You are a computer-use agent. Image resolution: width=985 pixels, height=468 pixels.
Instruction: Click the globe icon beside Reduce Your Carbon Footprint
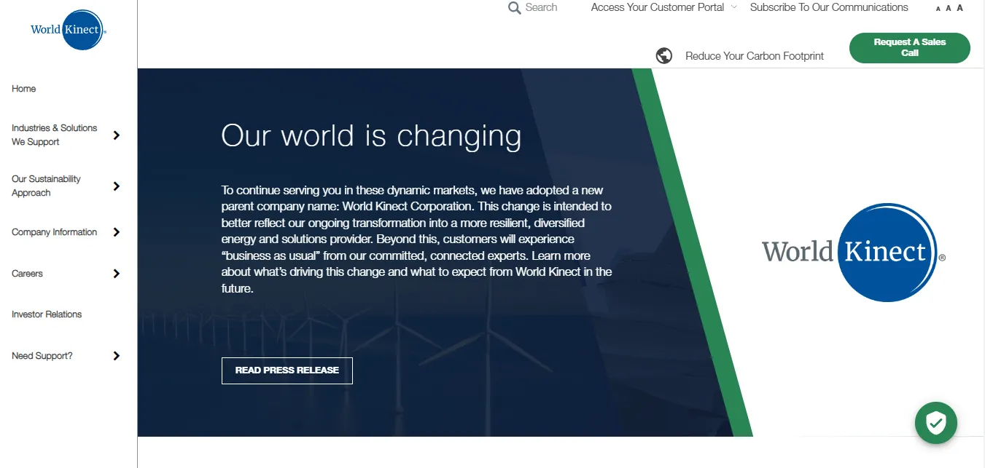[664, 55]
